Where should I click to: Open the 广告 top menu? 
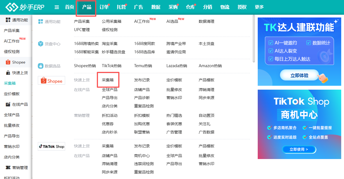click(x=139, y=7)
